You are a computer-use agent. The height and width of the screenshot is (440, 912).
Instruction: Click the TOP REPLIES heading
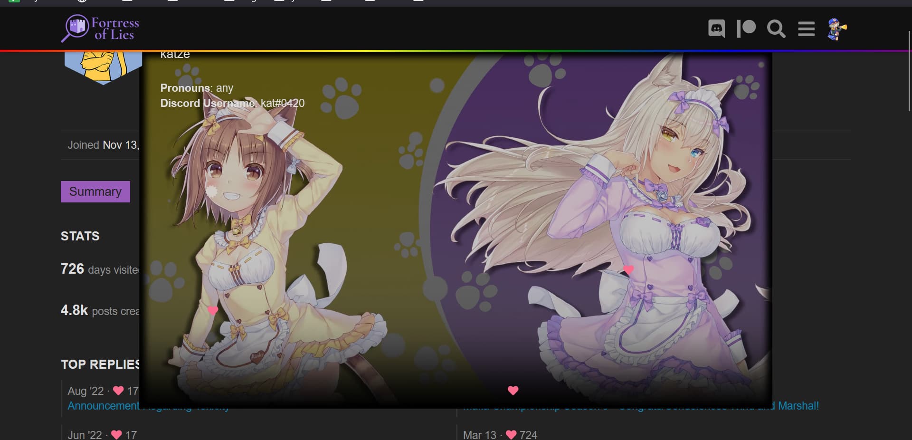coord(100,364)
